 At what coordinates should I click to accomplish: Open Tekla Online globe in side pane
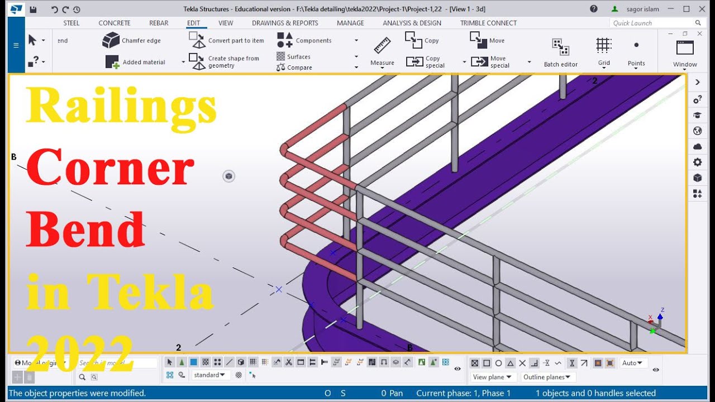click(x=698, y=131)
